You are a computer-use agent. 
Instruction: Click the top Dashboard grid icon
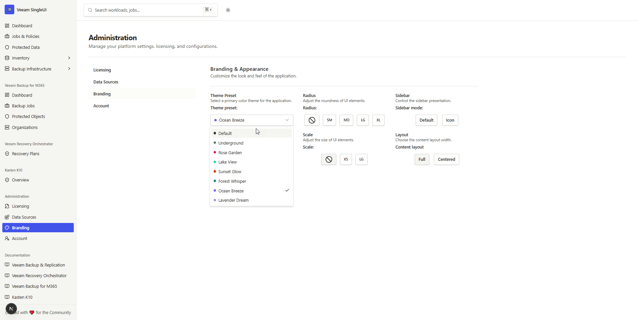[7, 26]
